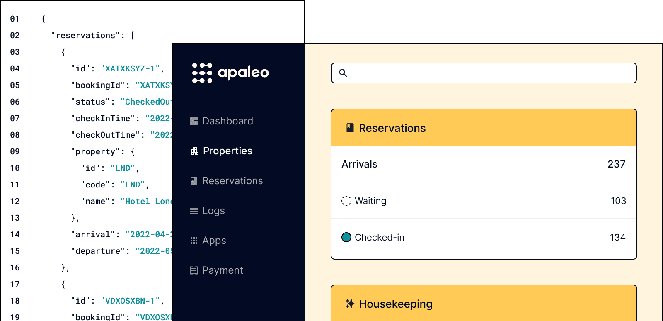The height and width of the screenshot is (321, 663).
Task: Select Properties in the sidebar
Action: pos(227,151)
